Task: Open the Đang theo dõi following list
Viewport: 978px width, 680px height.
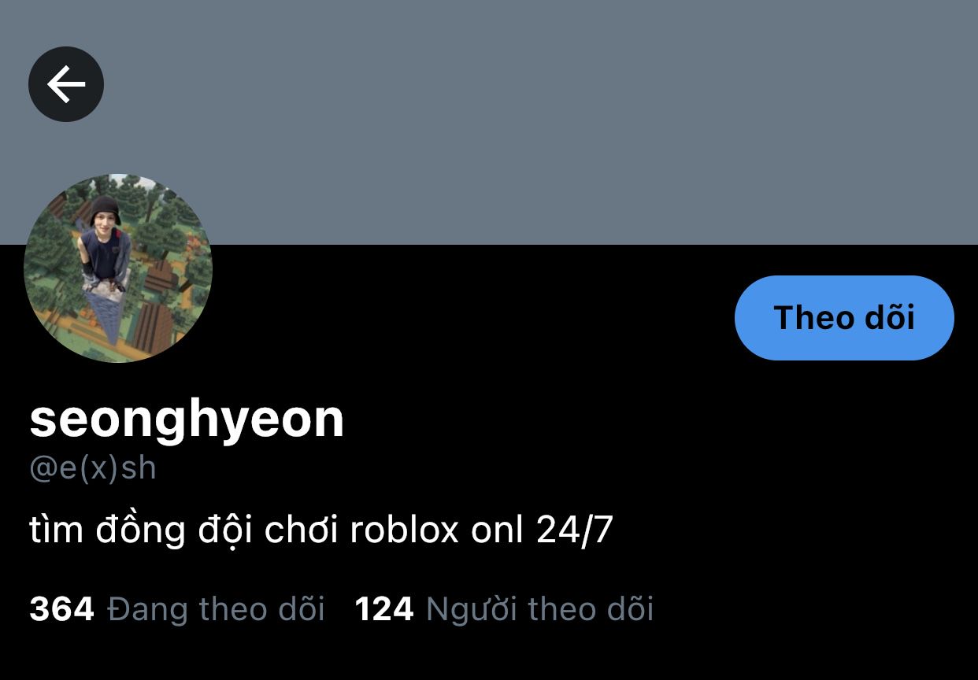Action: point(216,609)
